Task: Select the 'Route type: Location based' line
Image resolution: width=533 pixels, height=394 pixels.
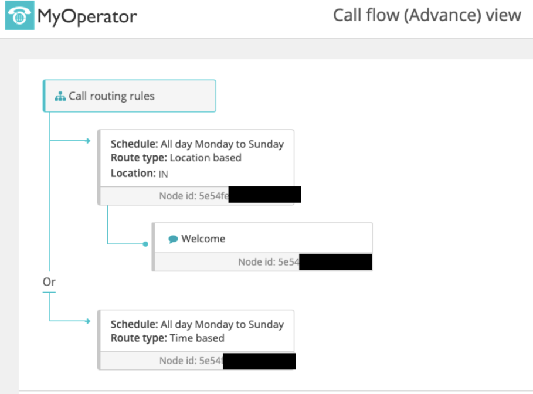Action: click(176, 158)
